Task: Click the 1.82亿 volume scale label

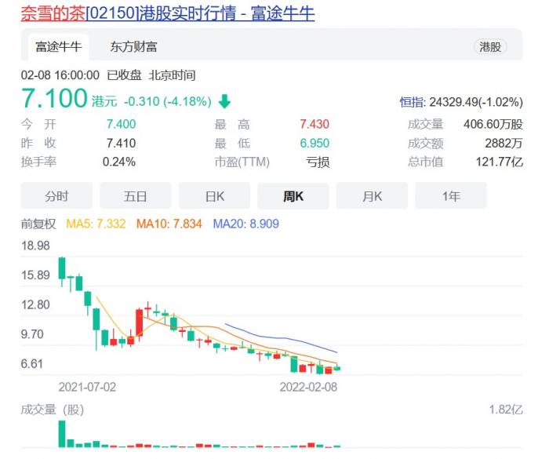Action: (506, 410)
